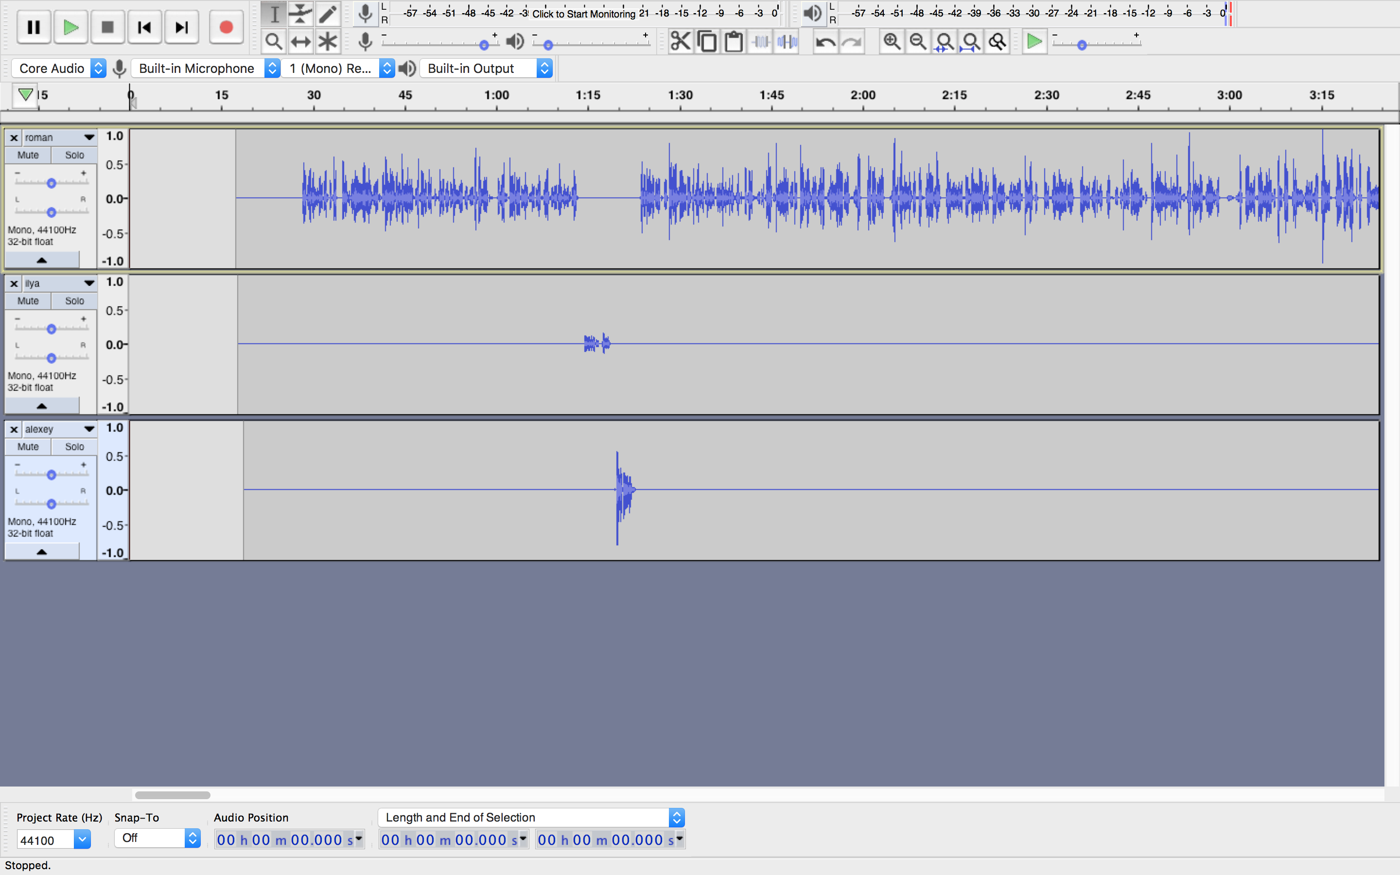The height and width of the screenshot is (875, 1400).
Task: Mute the alexey track
Action: pos(28,447)
